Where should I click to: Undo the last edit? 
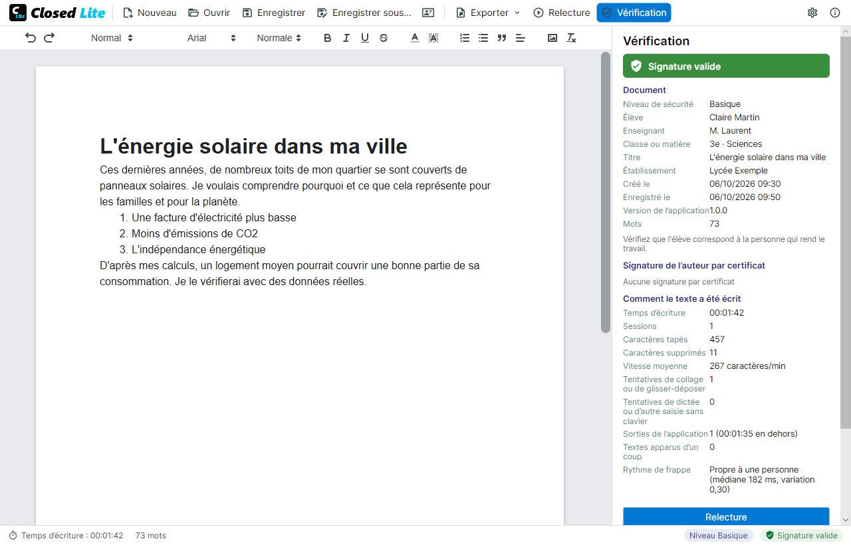point(31,38)
